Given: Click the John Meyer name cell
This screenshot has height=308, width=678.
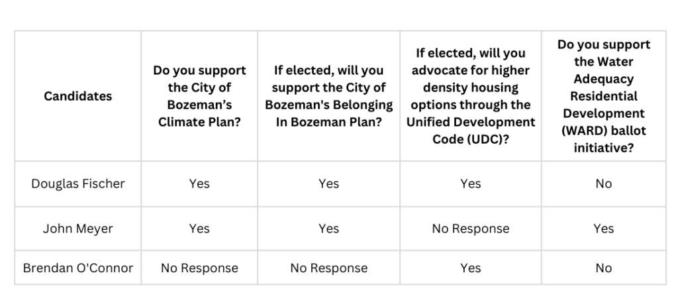Looking at the screenshot, I should [x=78, y=229].
